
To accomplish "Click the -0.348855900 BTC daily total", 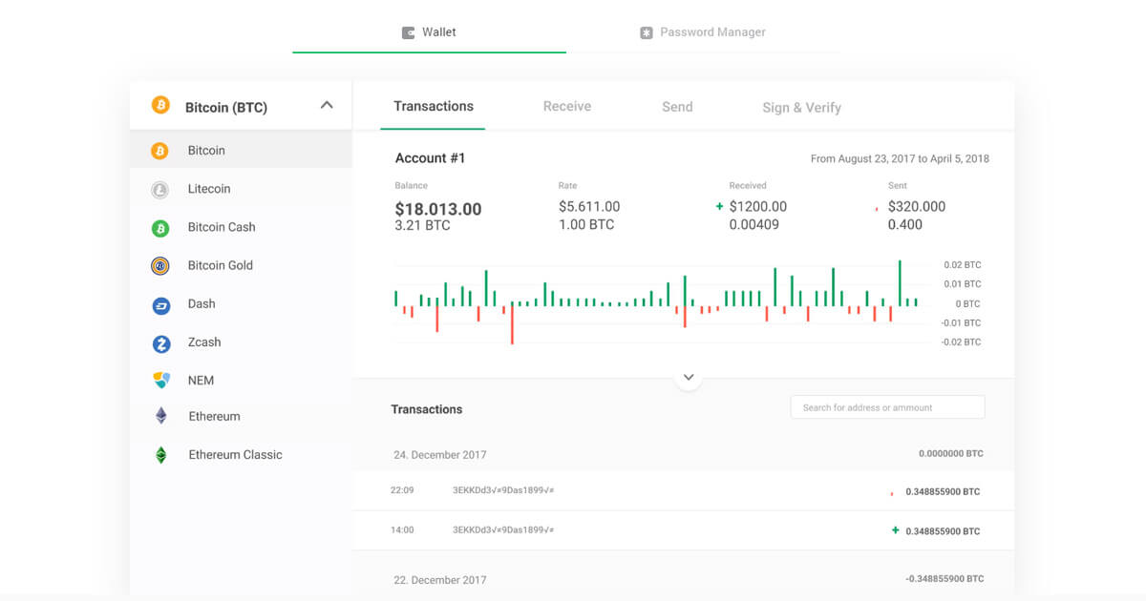I will [x=944, y=579].
